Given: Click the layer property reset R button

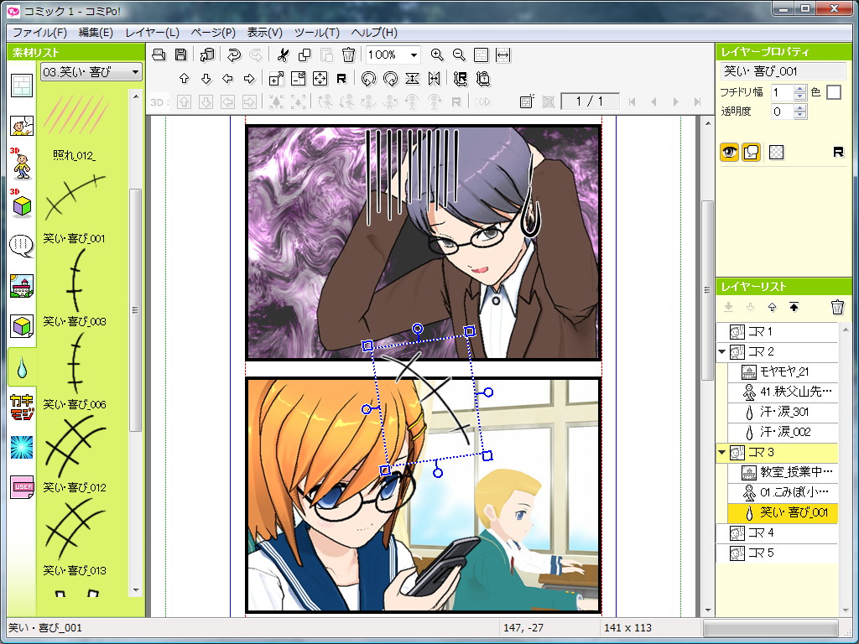Looking at the screenshot, I should tap(838, 152).
